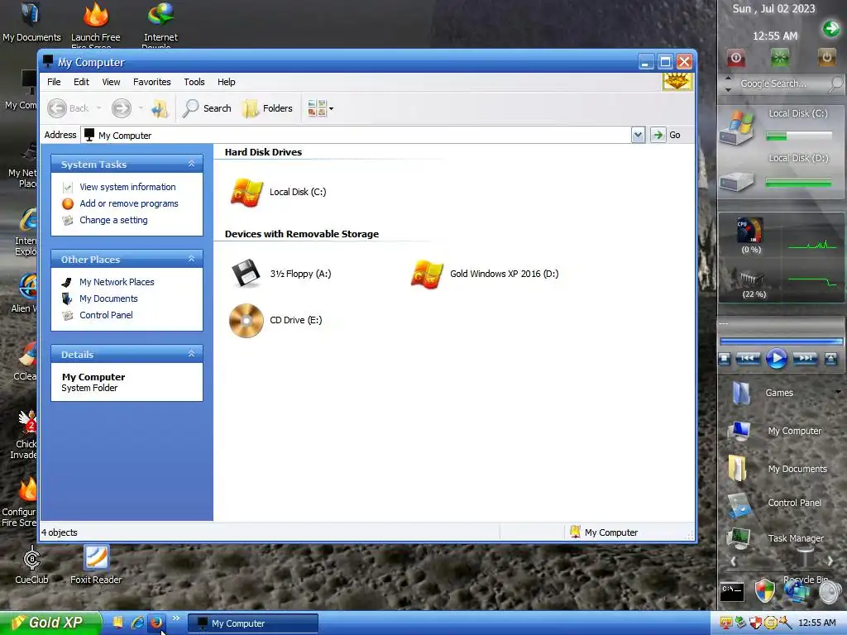
Task: Open the Views dropdown in toolbar
Action: [x=320, y=108]
